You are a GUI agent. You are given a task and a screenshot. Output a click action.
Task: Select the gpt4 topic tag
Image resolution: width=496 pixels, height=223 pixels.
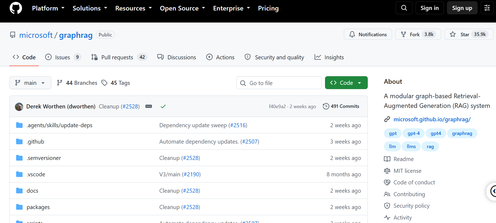click(436, 133)
